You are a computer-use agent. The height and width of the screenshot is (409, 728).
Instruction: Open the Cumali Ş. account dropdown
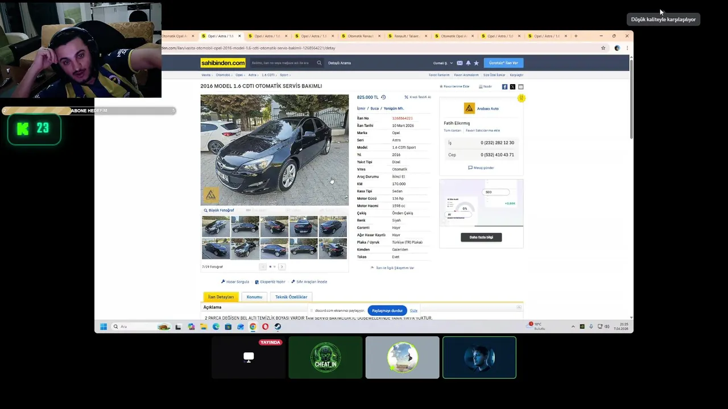[443, 63]
